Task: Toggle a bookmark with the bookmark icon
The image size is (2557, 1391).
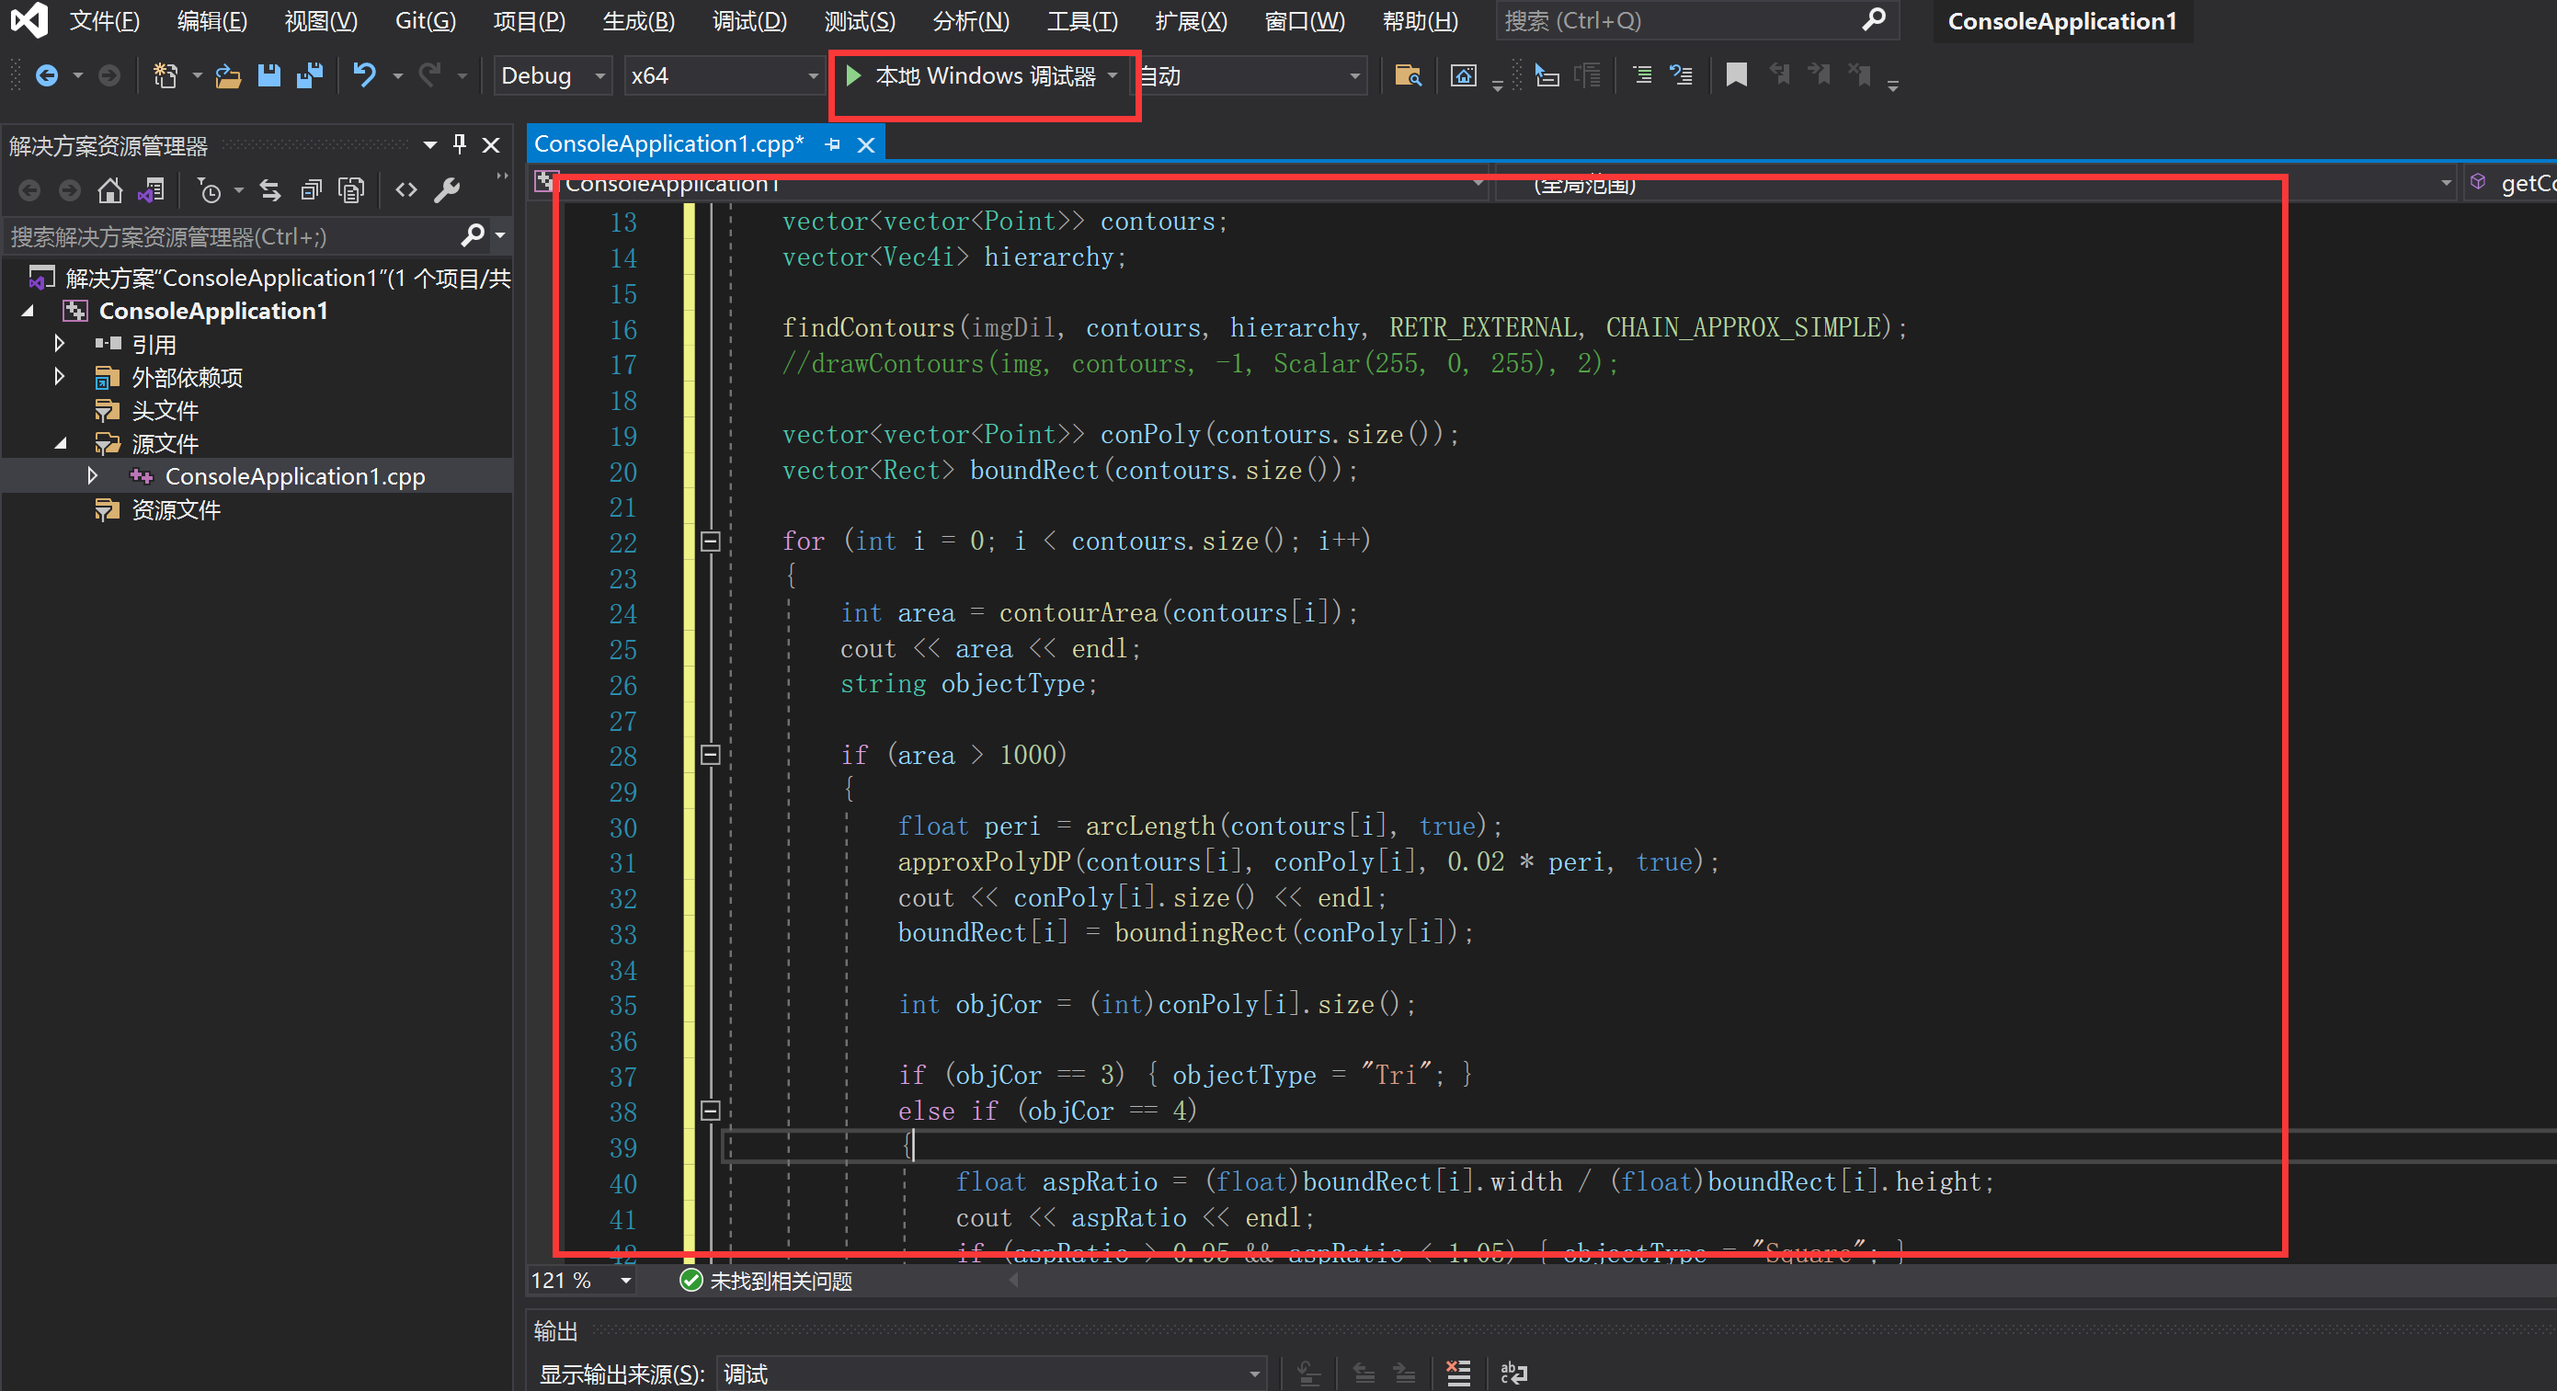Action: (x=1736, y=75)
